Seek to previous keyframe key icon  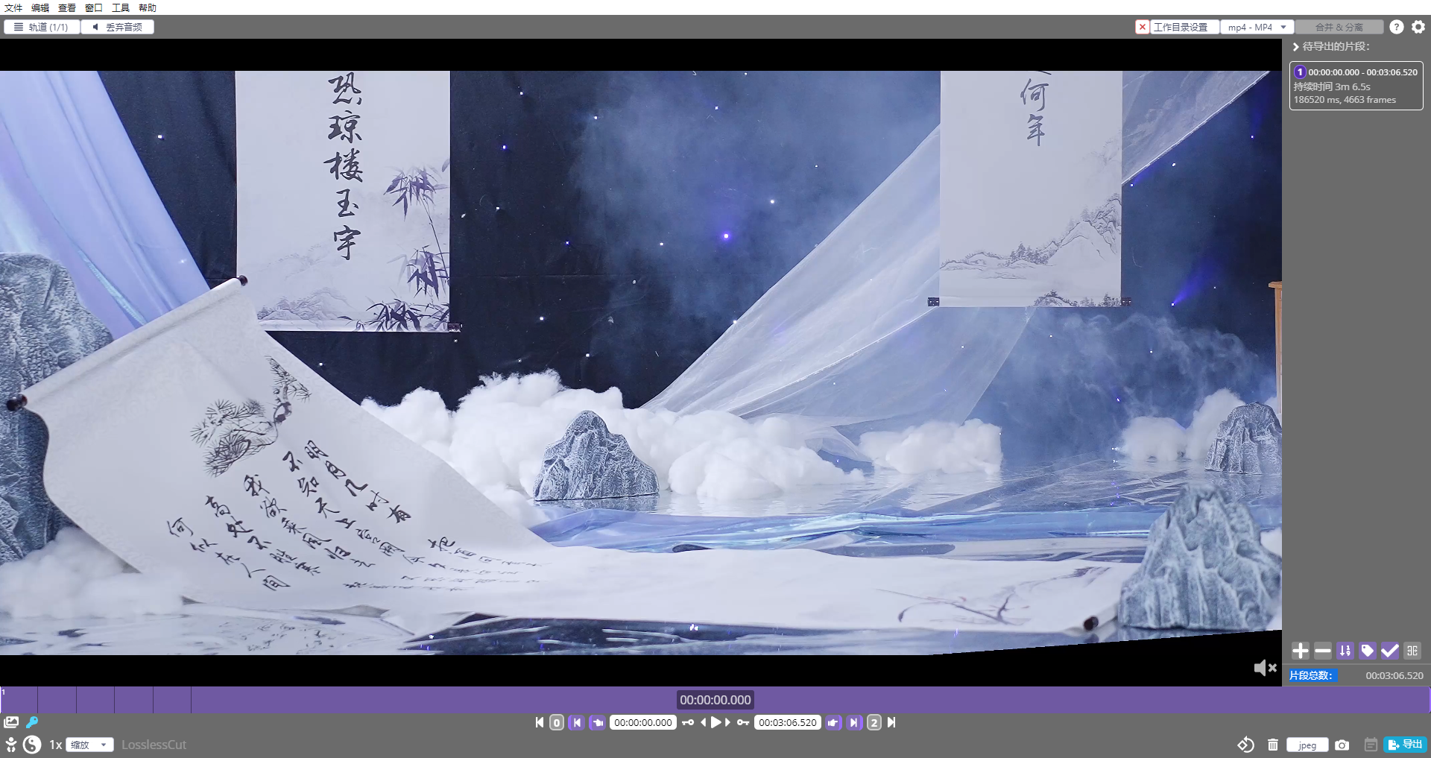tap(688, 722)
